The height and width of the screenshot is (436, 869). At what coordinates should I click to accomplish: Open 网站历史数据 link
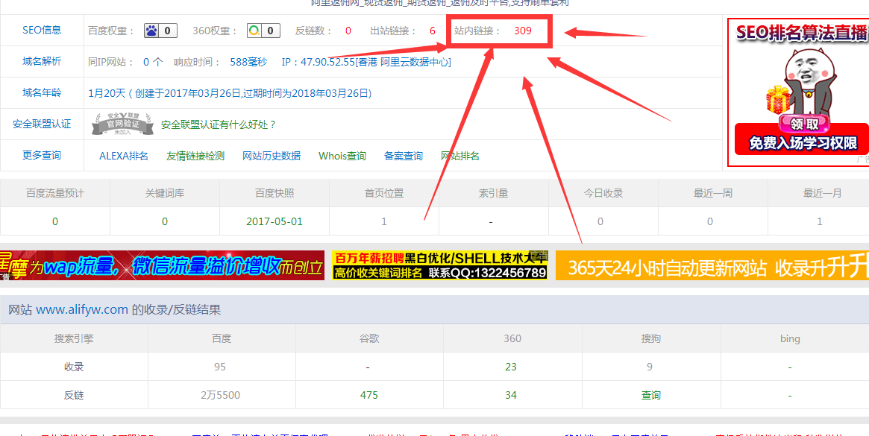[272, 156]
